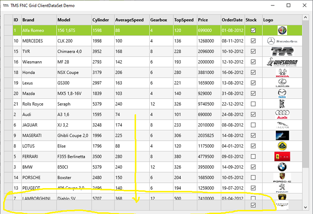Click the Honda logo image
Image resolution: width=313 pixels, height=214 pixels.
(282, 73)
